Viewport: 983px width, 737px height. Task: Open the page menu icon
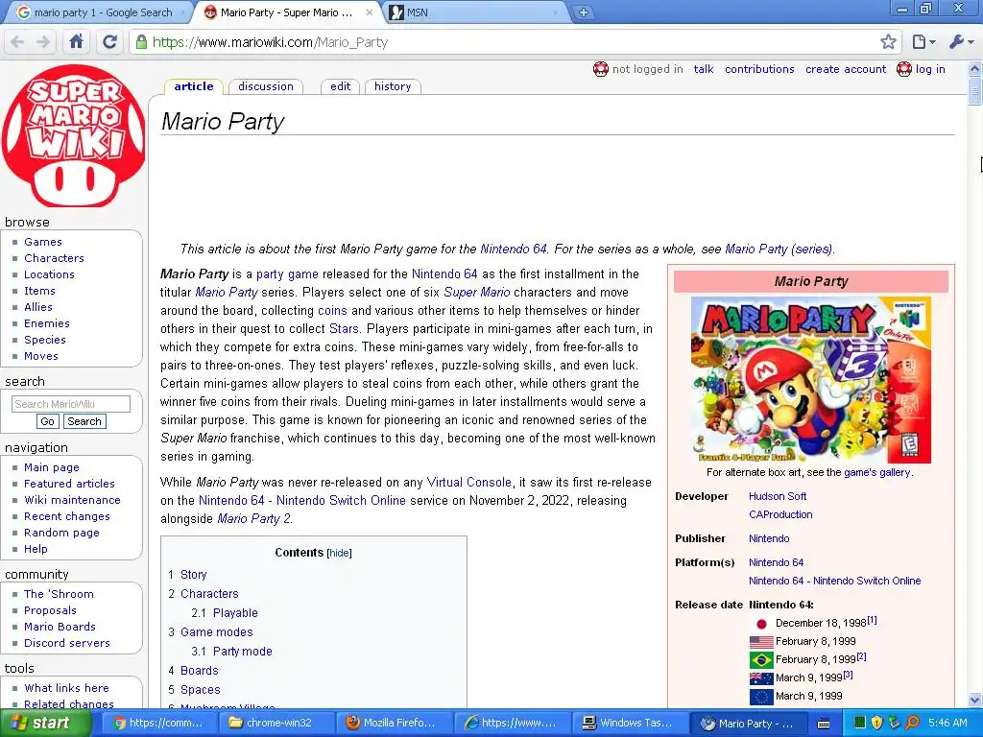click(923, 42)
